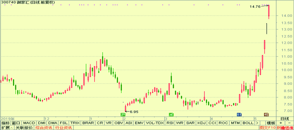Open the 综合资讯 tab
The width and height of the screenshot is (294, 130).
click(43, 128)
